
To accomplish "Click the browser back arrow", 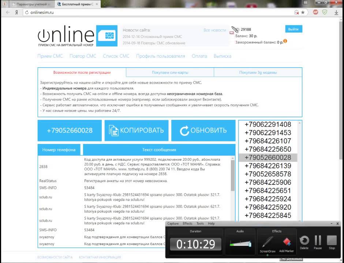I will (8, 12).
